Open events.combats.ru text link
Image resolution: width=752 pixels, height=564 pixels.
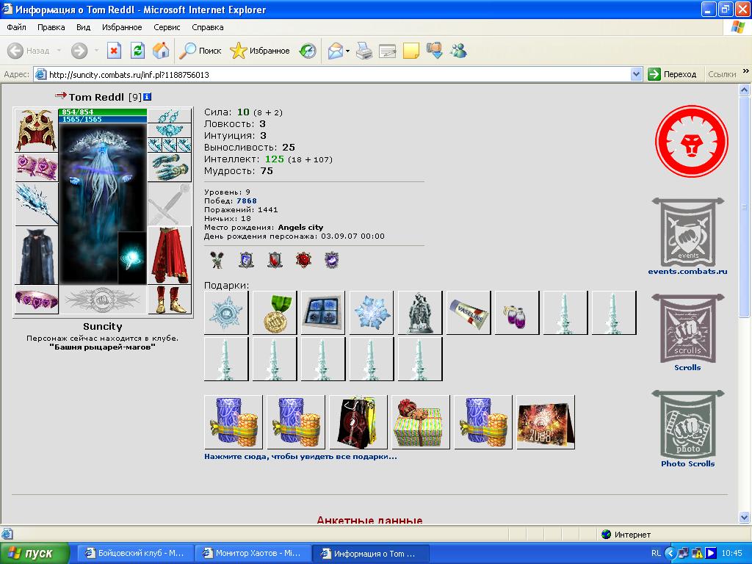pos(687,272)
